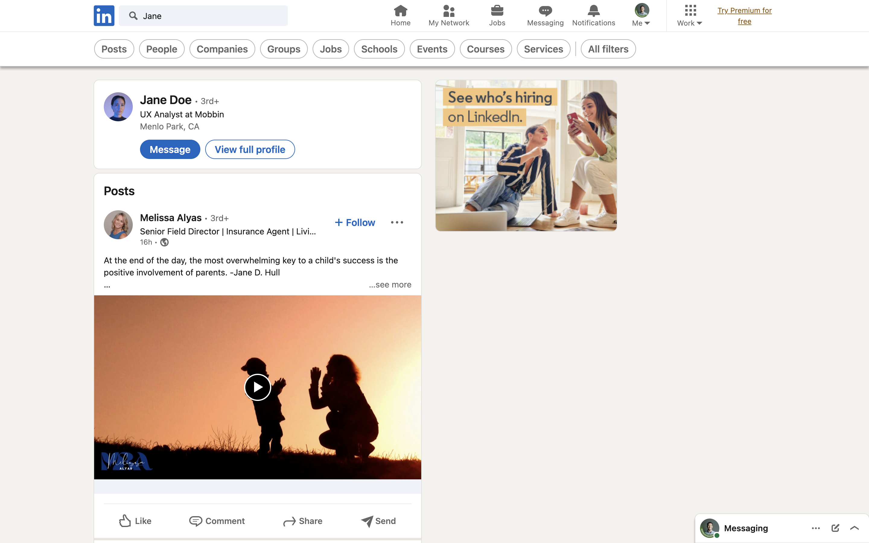Image resolution: width=869 pixels, height=543 pixels.
Task: Click Melissa Alyas's profile photo
Action: point(118,224)
